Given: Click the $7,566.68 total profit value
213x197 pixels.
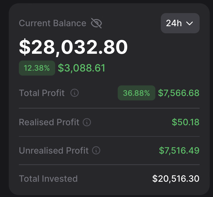Looking at the screenshot, I should [179, 93].
